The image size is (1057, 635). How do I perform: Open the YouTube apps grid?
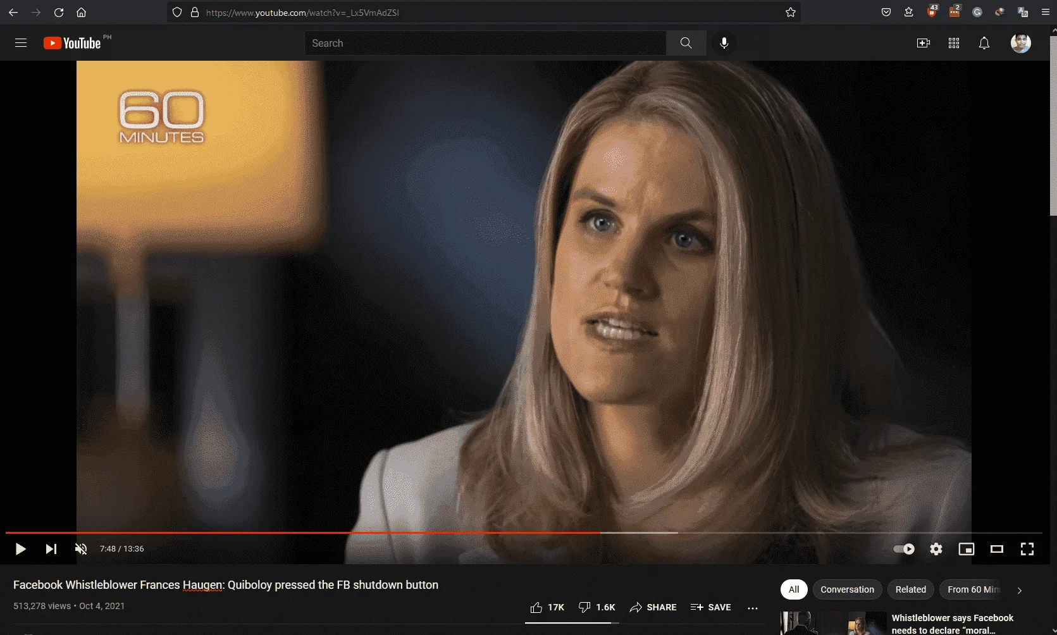[x=954, y=43]
